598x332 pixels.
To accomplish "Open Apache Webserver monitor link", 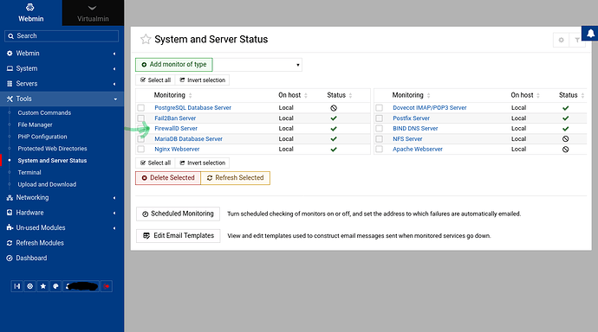I will (418, 149).
